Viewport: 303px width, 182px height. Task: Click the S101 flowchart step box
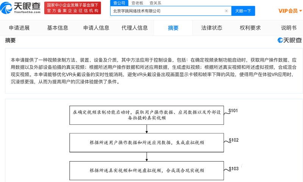[147, 115]
